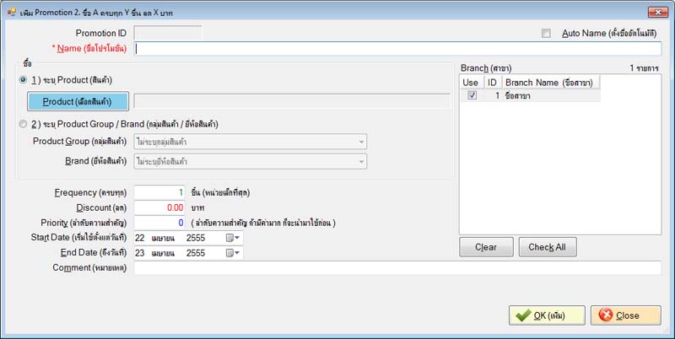Viewport: 675px width, 339px height.
Task: Click the Frequency quantity field
Action: click(x=159, y=193)
